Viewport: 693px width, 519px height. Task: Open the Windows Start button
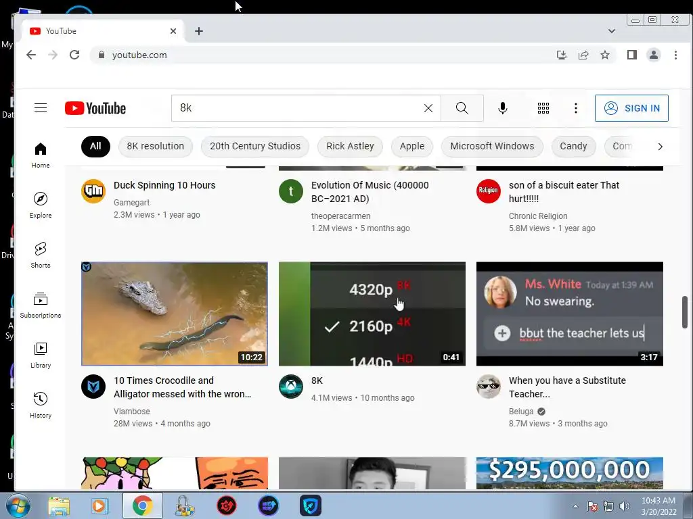18,505
